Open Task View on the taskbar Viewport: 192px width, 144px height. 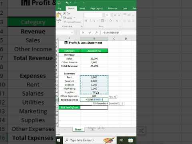pyautogui.click(x=121, y=140)
